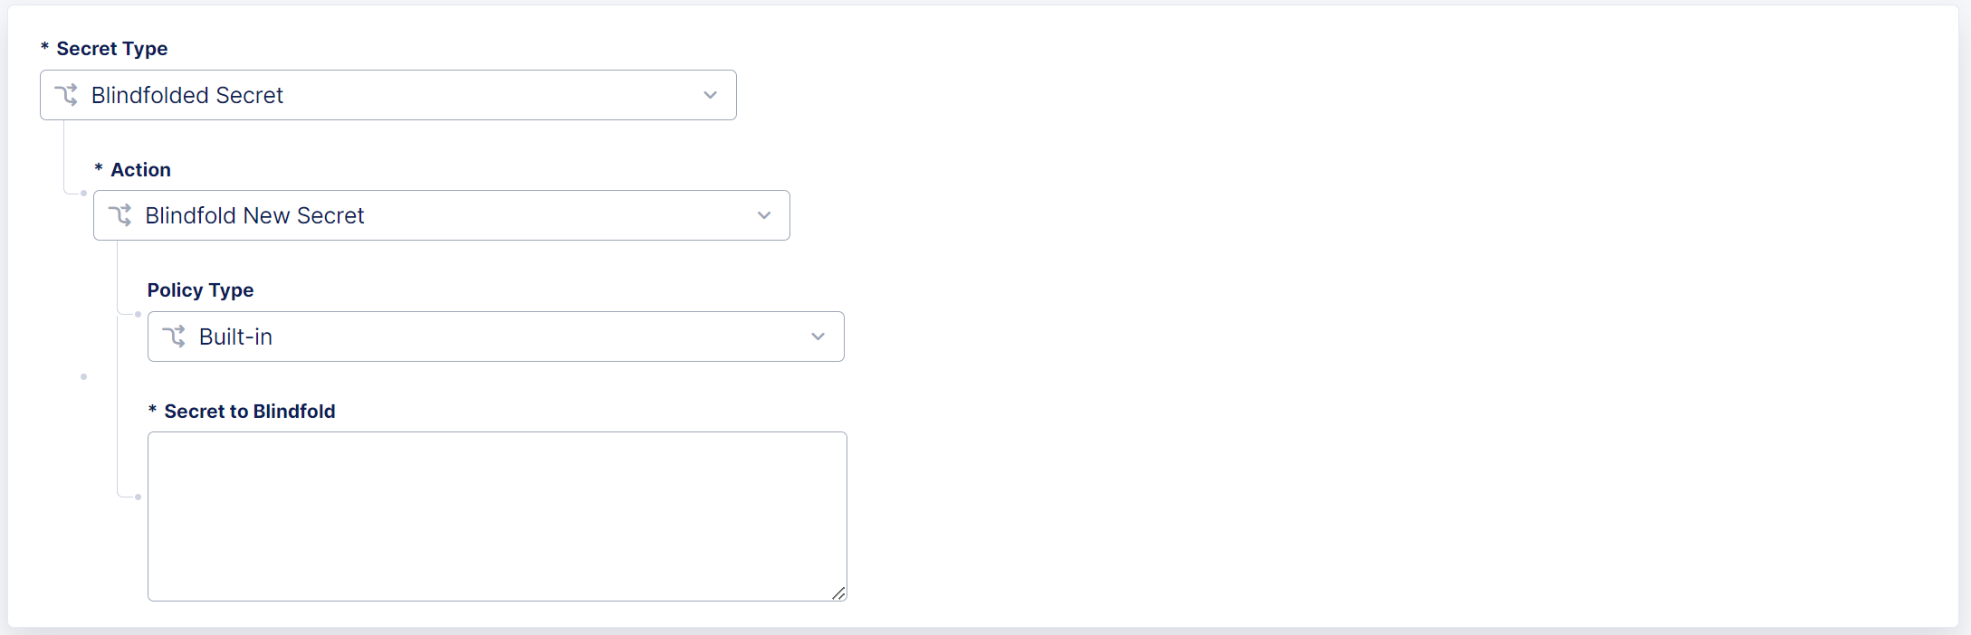Click the resize handle of Secret to Blindfold
The image size is (1971, 635).
coord(838,594)
